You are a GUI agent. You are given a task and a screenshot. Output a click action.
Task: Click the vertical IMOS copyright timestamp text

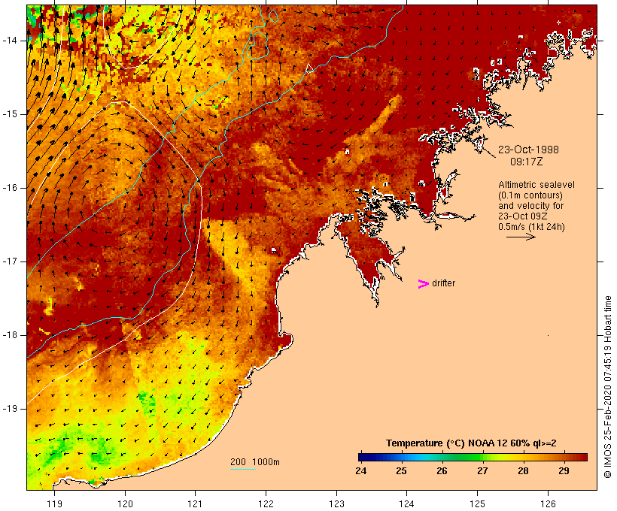tap(607, 387)
